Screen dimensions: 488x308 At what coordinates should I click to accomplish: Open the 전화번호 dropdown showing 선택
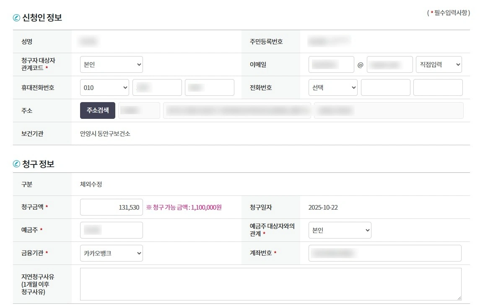coord(332,87)
